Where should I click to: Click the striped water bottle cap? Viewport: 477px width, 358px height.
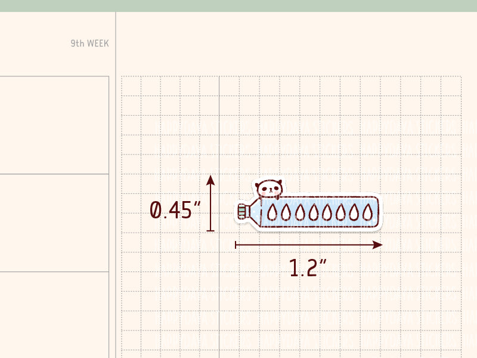[x=242, y=211]
